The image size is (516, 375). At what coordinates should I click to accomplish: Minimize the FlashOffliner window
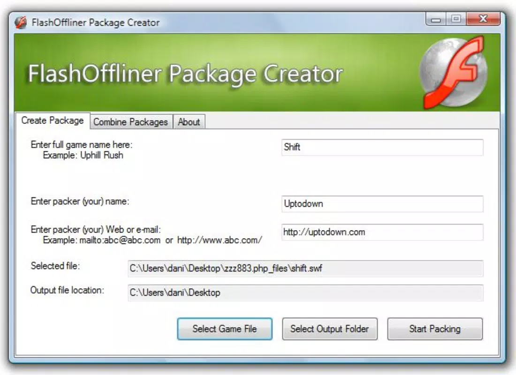(436, 19)
